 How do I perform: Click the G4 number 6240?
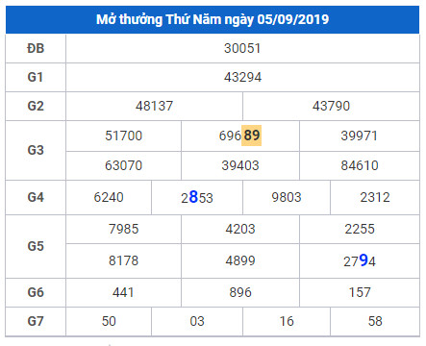pos(109,197)
